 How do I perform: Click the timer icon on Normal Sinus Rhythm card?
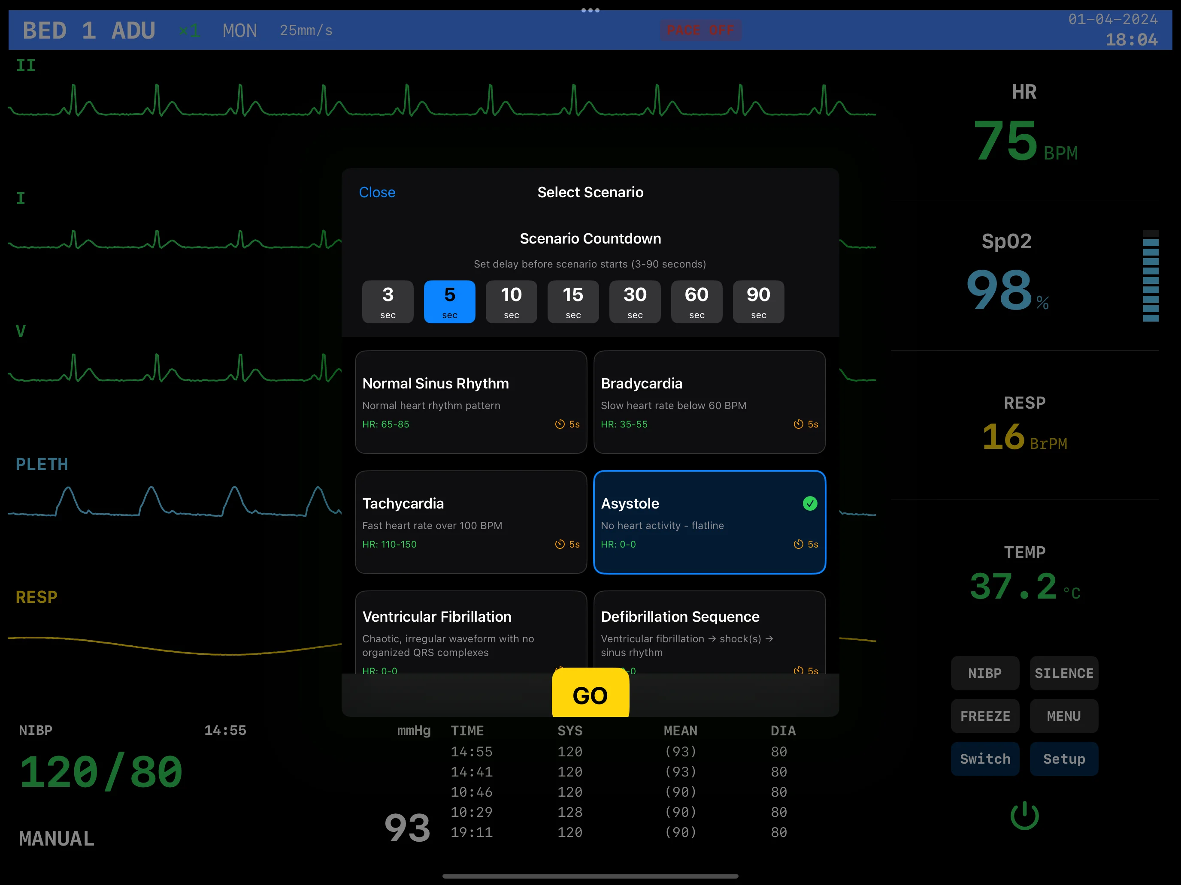pyautogui.click(x=560, y=424)
